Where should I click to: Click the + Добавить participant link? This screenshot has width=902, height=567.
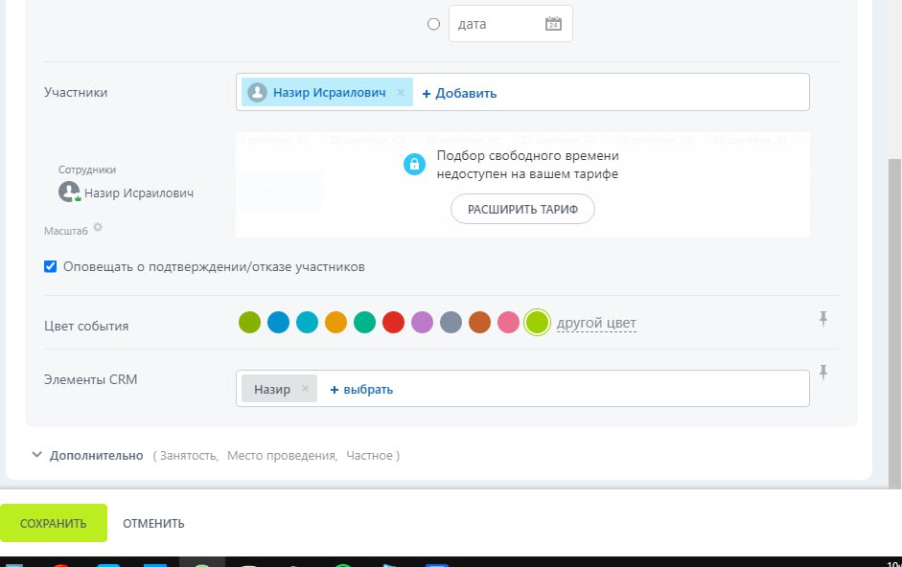(459, 93)
